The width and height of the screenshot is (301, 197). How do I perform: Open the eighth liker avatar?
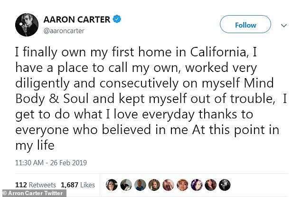(x=211, y=185)
